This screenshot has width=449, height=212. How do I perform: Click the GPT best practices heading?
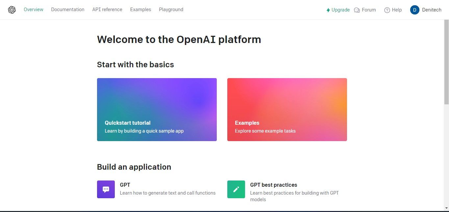[x=273, y=185]
